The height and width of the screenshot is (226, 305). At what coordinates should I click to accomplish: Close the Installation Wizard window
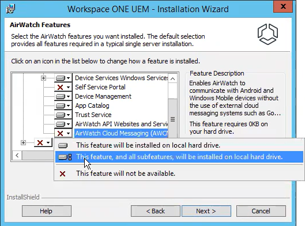click(283, 6)
